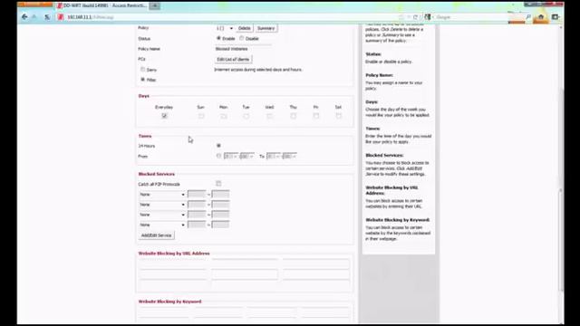Open the third blocked service dropdown
Screen dimensions: 580x326
click(162, 215)
